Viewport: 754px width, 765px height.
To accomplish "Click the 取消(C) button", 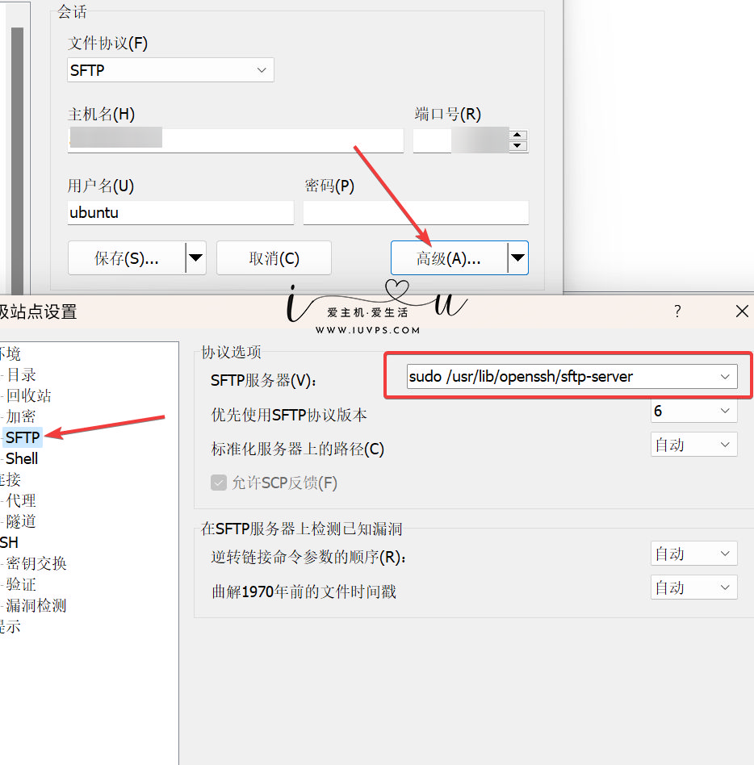I will pyautogui.click(x=274, y=257).
